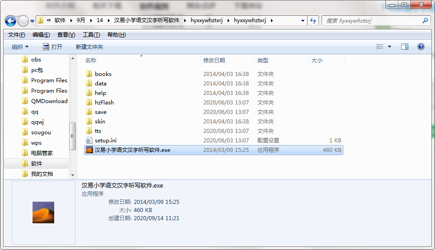Image resolution: width=435 pixels, height=250 pixels.
Task: Select the tts folder icon
Action: 89,131
